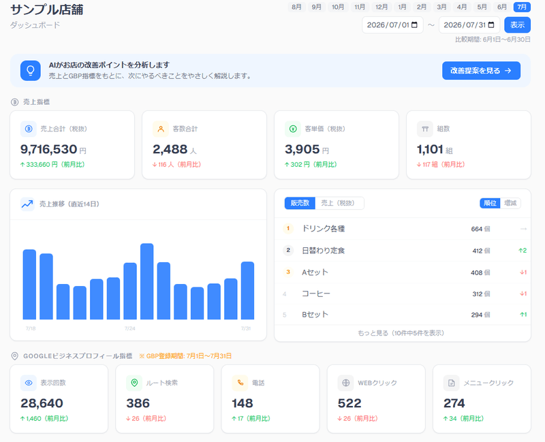Switch ranking to 売上（税抜） view
The image size is (545, 442).
(338, 203)
